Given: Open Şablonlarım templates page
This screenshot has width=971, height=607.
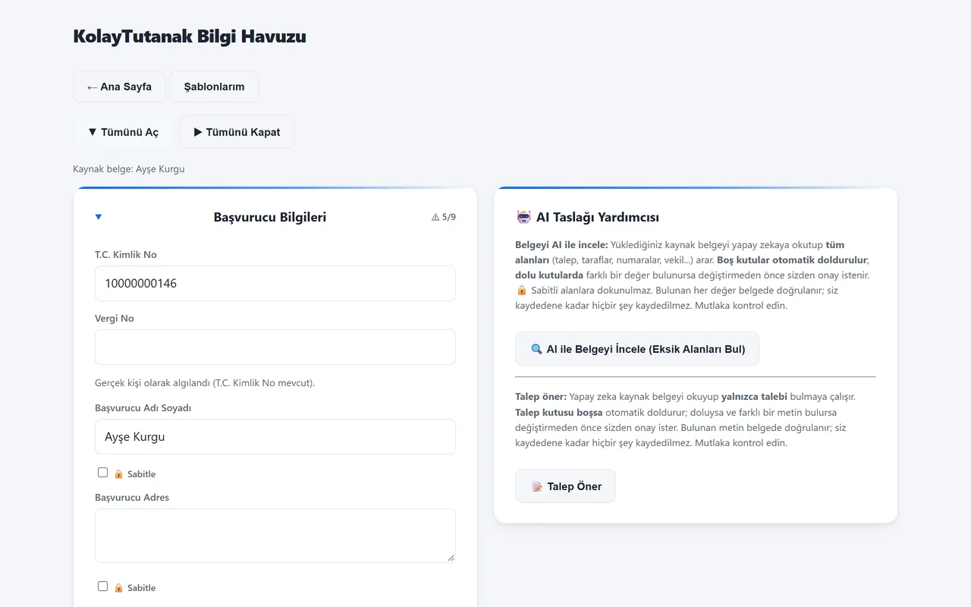Looking at the screenshot, I should click(x=214, y=86).
